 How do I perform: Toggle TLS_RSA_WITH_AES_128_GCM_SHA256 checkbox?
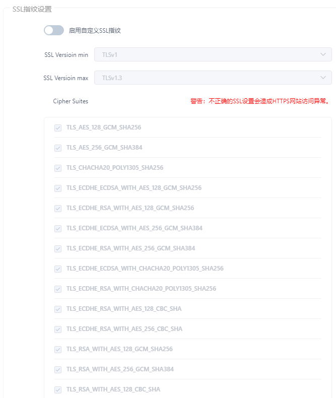tap(58, 350)
